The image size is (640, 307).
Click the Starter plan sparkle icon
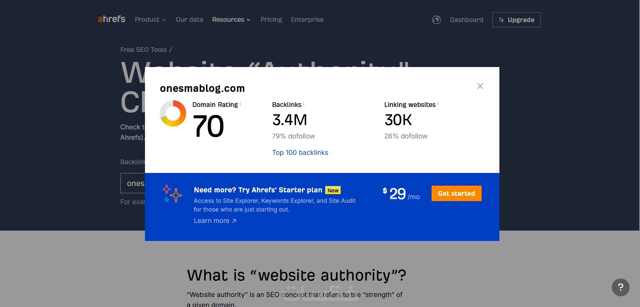pos(172,194)
